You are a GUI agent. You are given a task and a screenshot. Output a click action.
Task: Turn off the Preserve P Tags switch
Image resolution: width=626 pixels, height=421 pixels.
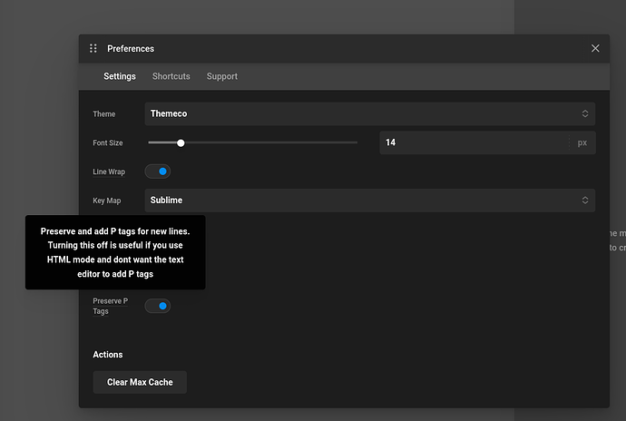158,307
